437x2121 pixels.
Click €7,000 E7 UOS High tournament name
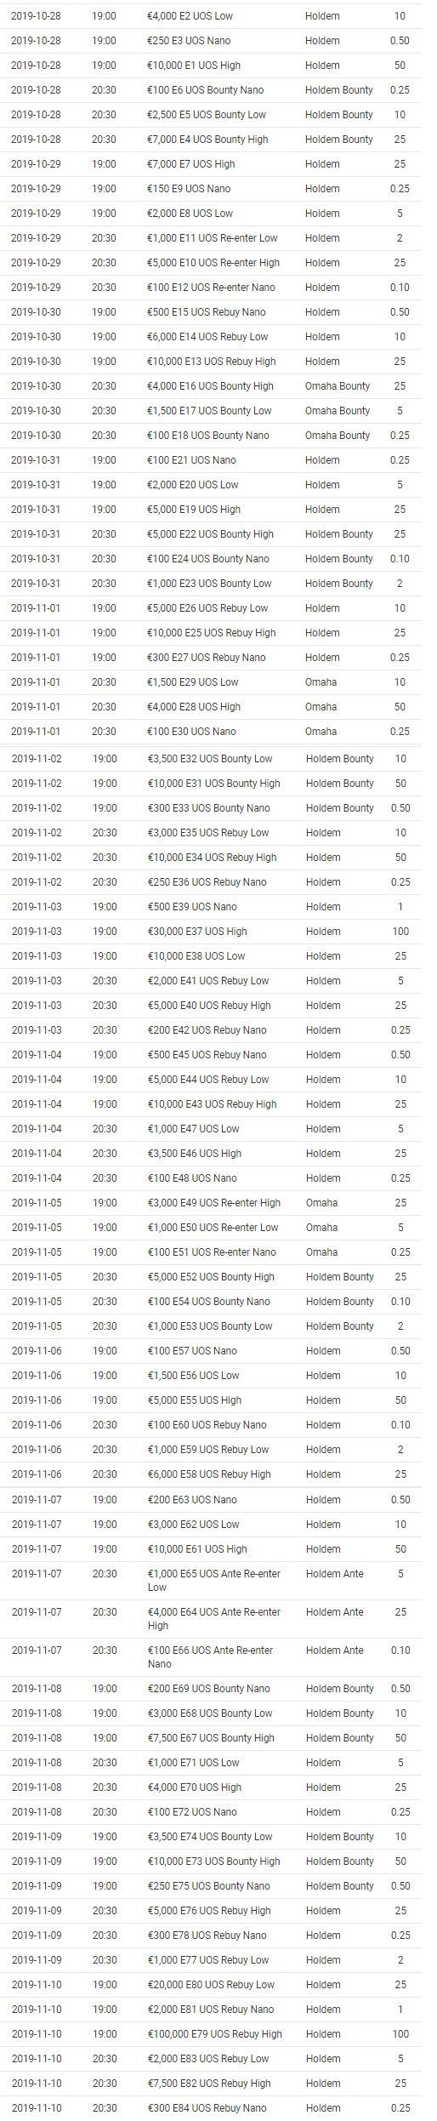(x=191, y=164)
